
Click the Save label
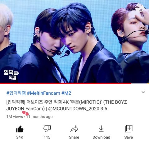129,137
